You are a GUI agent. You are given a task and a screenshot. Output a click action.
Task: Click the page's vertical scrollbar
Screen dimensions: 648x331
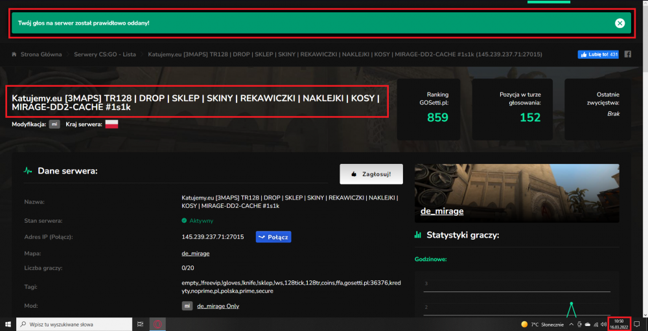645,159
